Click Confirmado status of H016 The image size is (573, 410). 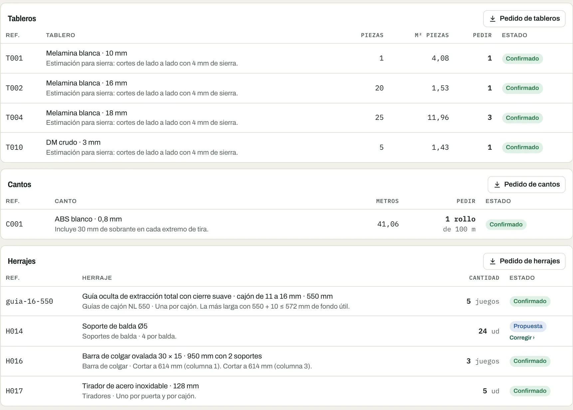[x=530, y=361]
